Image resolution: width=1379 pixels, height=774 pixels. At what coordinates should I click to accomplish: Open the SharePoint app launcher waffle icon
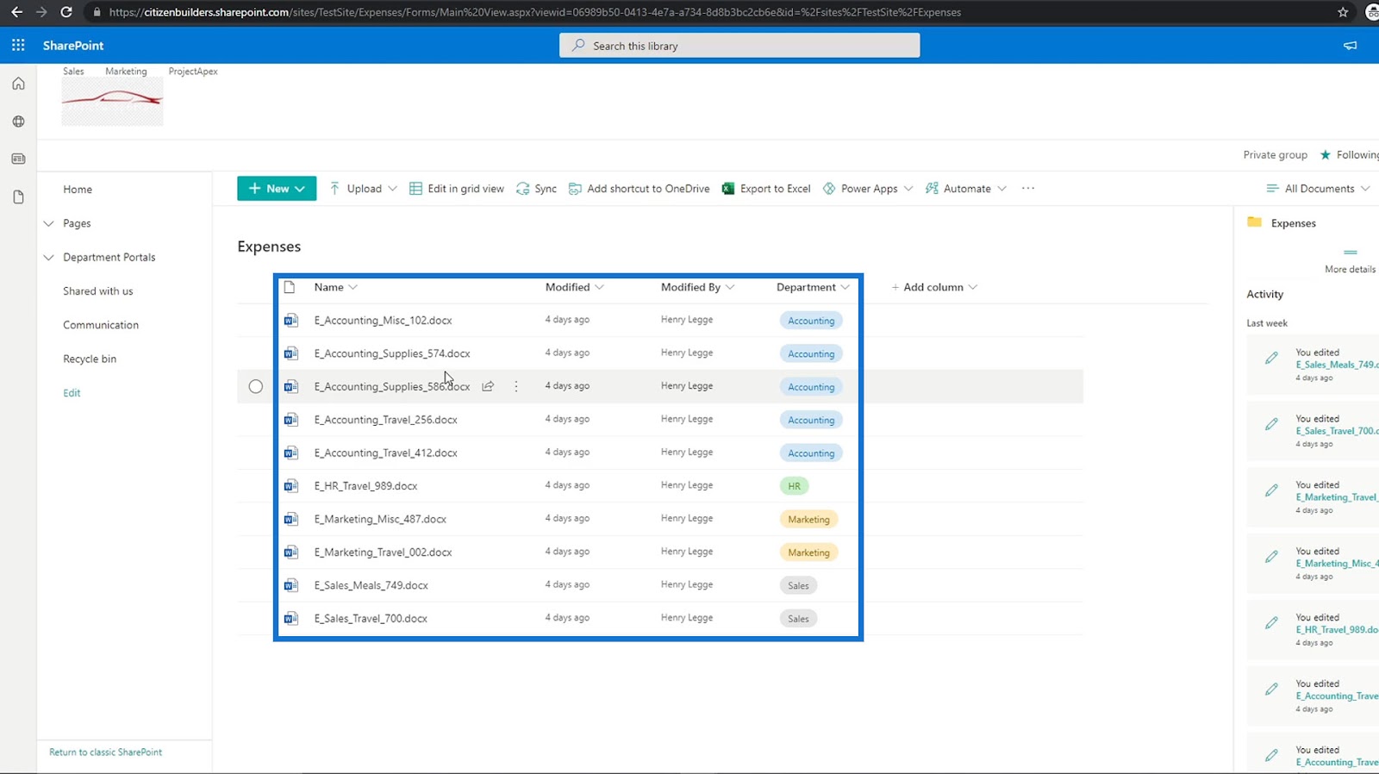click(18, 45)
